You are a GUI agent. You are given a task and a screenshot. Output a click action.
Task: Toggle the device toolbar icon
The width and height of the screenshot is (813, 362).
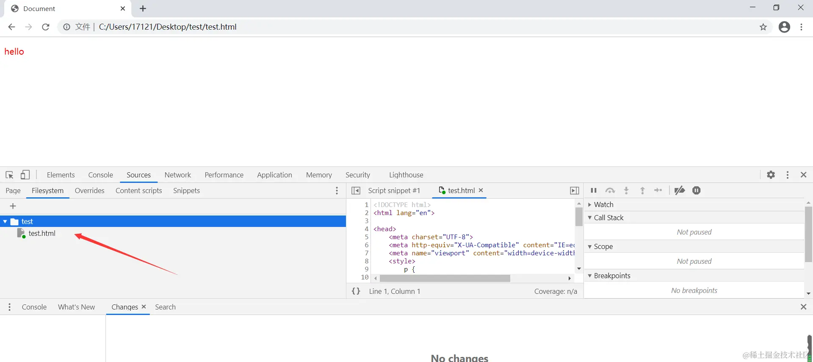point(25,175)
